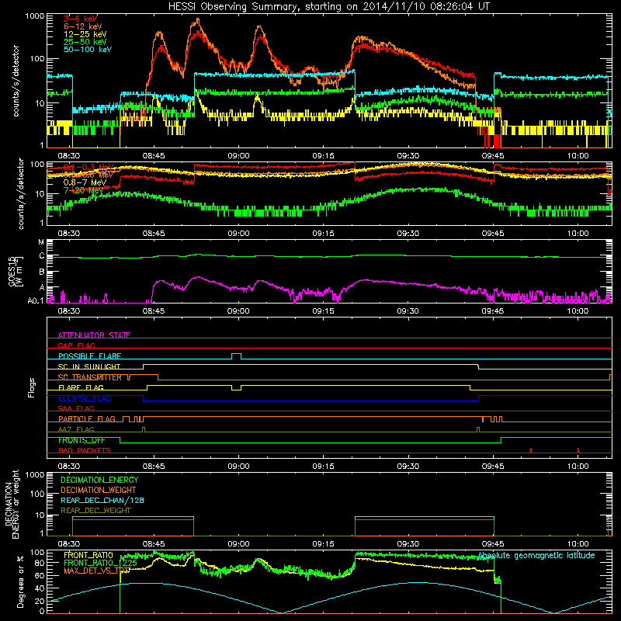Screen dimensions: 621x621
Task: Click the B class tick label on GOES panel
Action: click(x=42, y=272)
